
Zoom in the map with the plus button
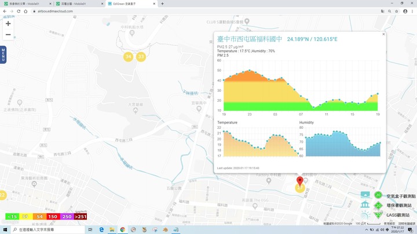8,23
